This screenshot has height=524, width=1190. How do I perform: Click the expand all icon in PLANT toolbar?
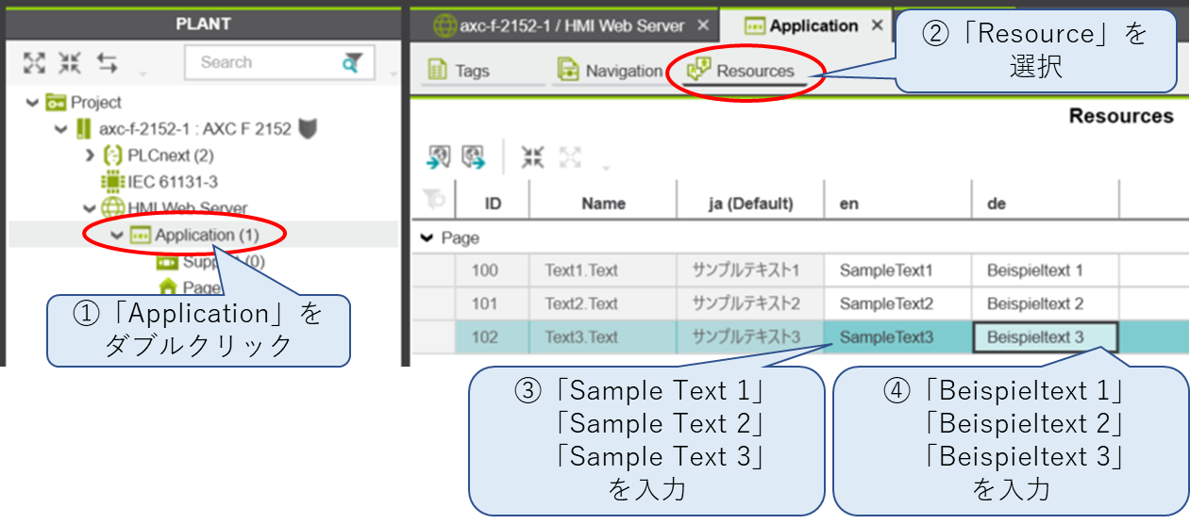[x=34, y=63]
